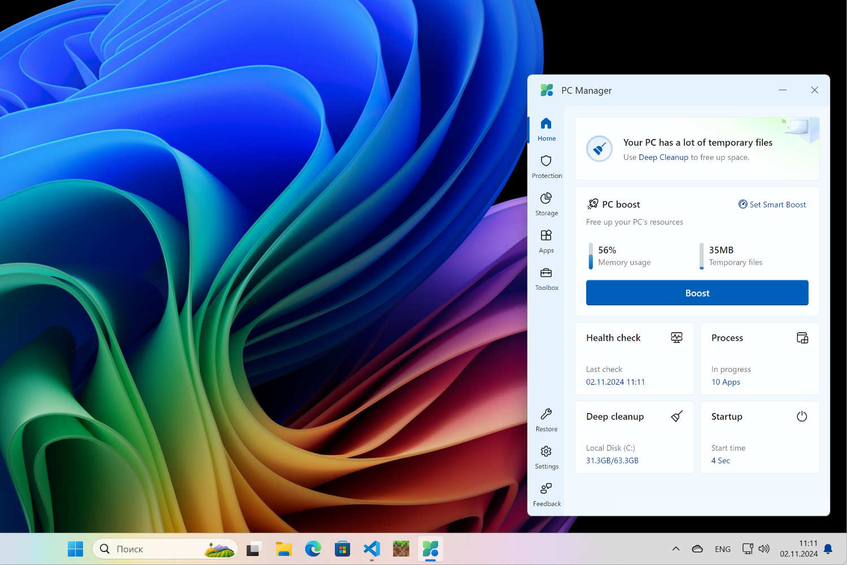Go to the Storage section
This screenshot has height=565, width=847.
coord(546,204)
